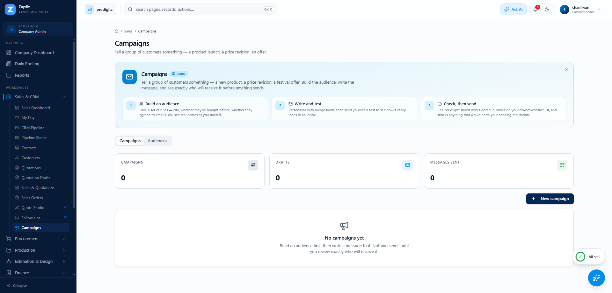Click the New campaign button

(550, 199)
